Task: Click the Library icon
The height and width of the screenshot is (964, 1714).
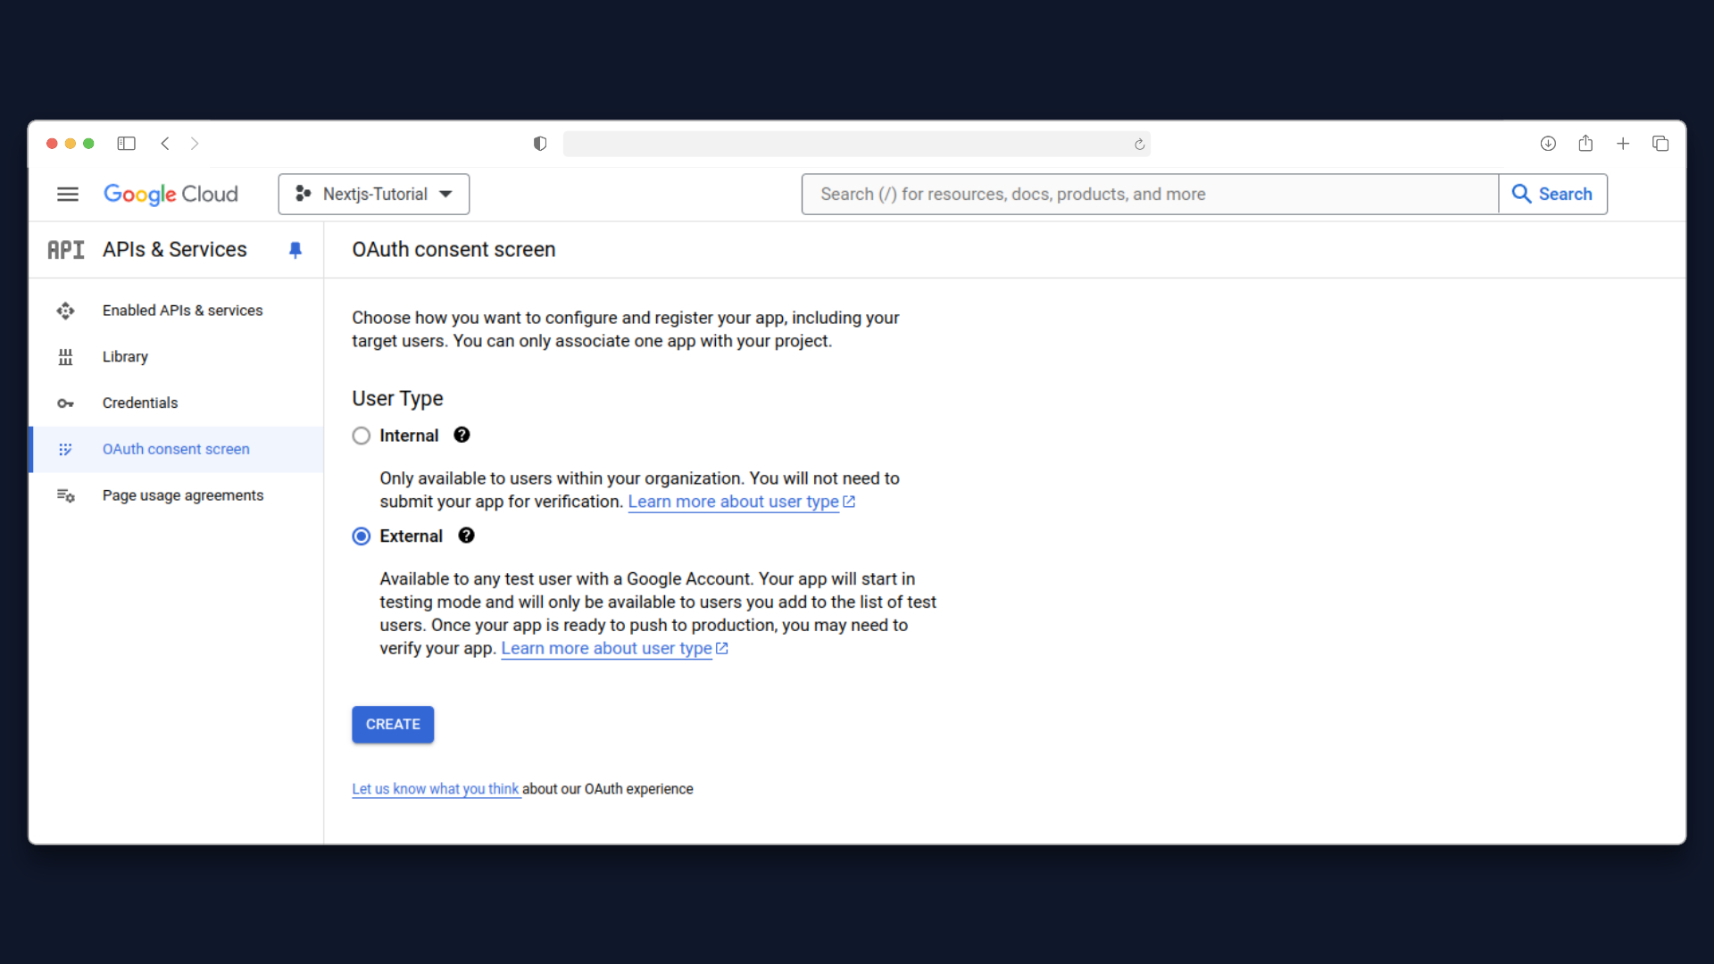Action: pyautogui.click(x=66, y=357)
